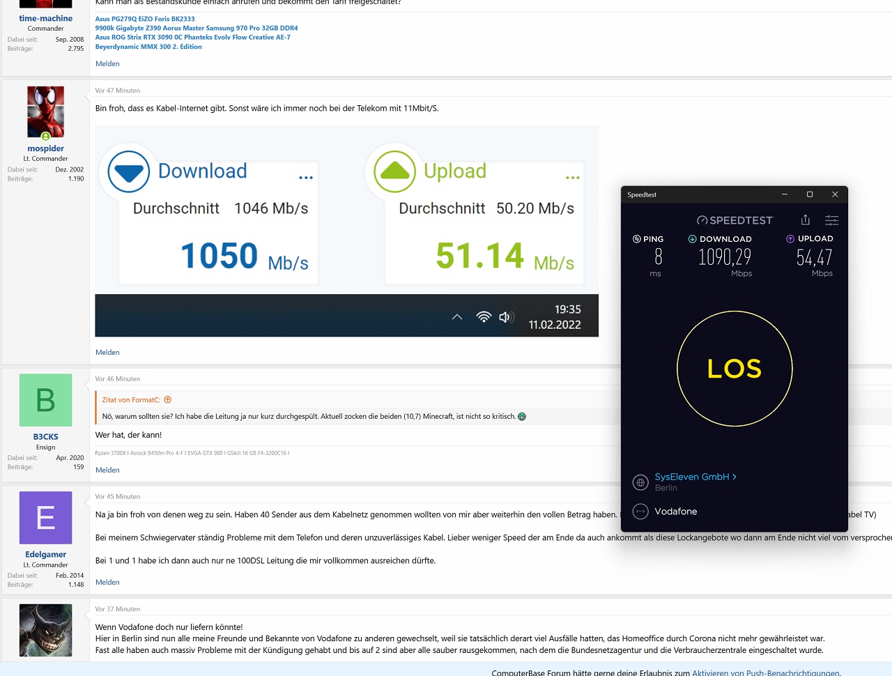Image resolution: width=892 pixels, height=676 pixels.
Task: Click 51.14 Mb/s upload figure in image
Action: pyautogui.click(x=505, y=256)
